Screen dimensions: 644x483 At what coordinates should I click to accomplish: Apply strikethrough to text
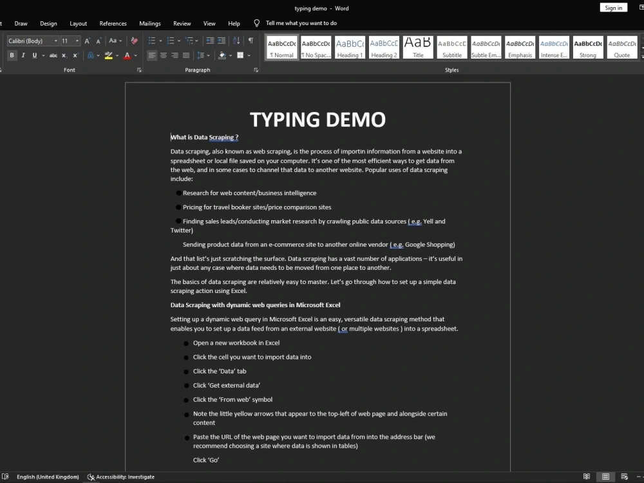pos(53,55)
